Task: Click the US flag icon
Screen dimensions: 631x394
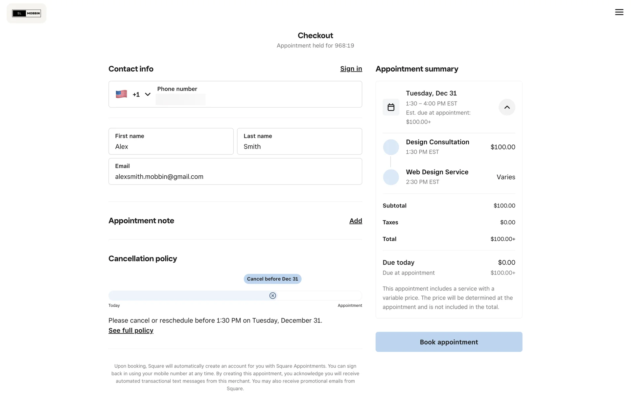Action: 121,94
